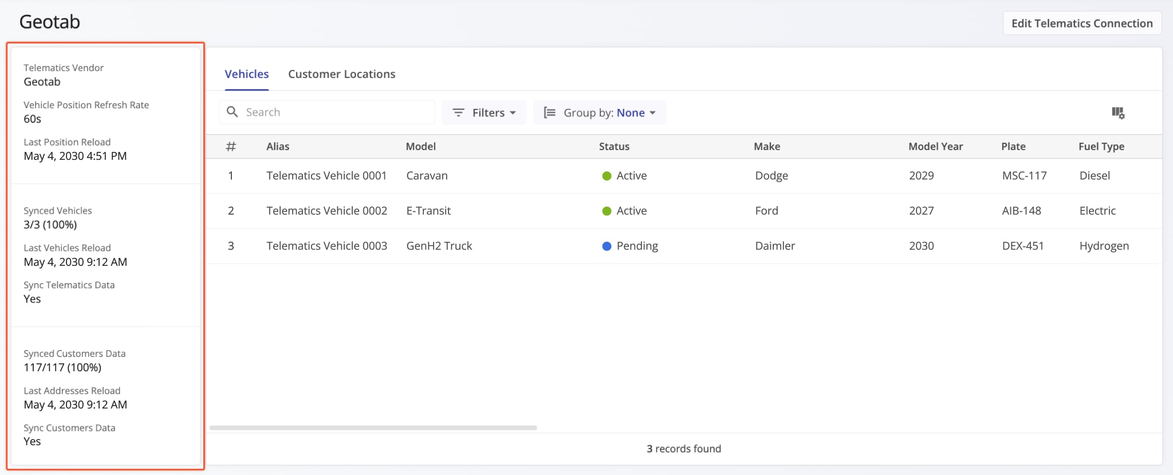Open the Filters dropdown

pyautogui.click(x=484, y=112)
